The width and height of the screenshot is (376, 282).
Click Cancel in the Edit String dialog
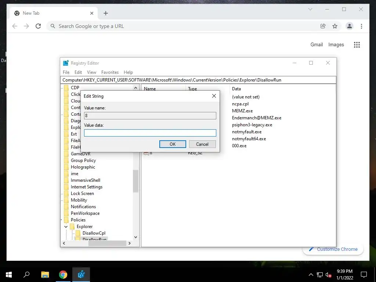[202, 144]
